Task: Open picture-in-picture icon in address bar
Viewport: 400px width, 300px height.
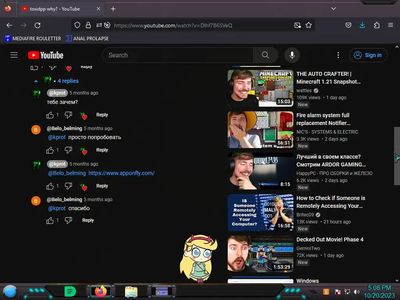Action: [297, 25]
